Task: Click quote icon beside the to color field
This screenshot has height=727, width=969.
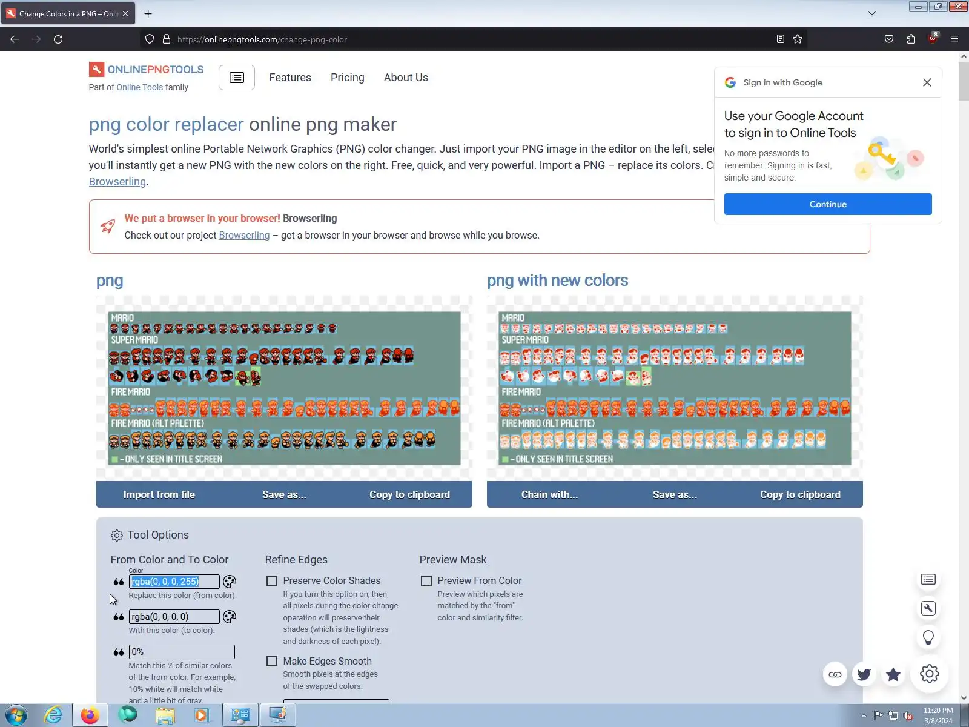Action: tap(119, 617)
